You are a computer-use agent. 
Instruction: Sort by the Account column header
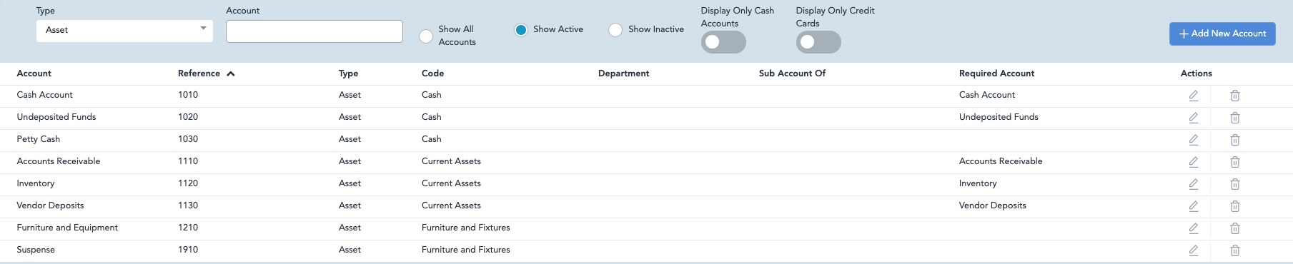pos(34,73)
